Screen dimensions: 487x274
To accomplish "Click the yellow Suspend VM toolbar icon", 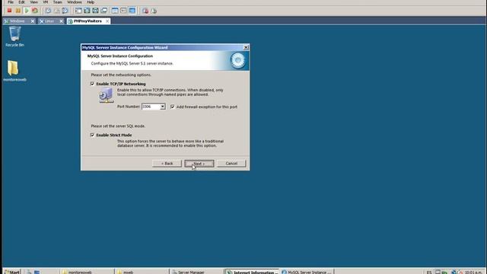I will [x=18, y=11].
